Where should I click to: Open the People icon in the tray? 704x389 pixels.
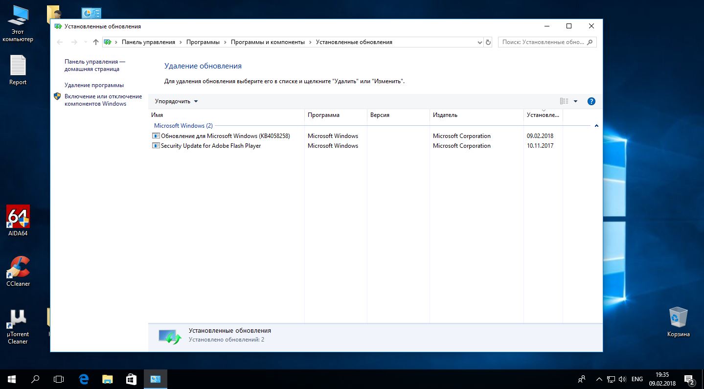(582, 379)
